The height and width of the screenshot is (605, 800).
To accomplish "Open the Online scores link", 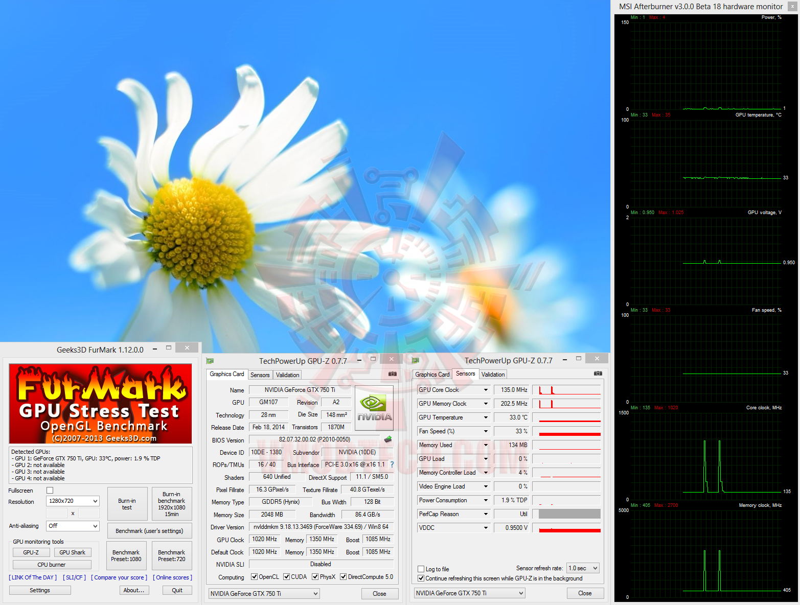I will click(173, 577).
